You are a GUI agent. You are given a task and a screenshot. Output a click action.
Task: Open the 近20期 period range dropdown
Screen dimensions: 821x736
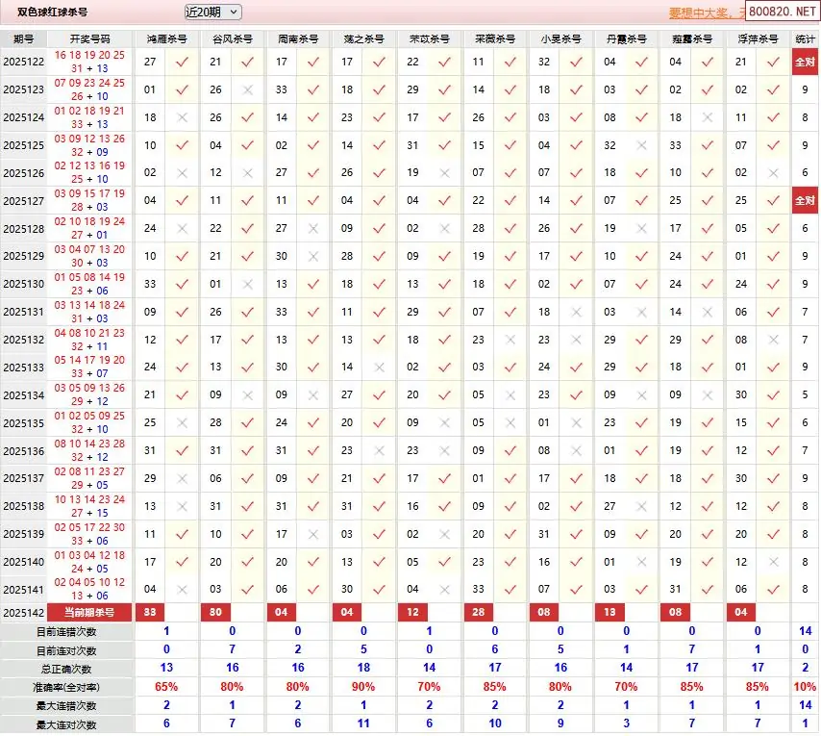pos(212,13)
